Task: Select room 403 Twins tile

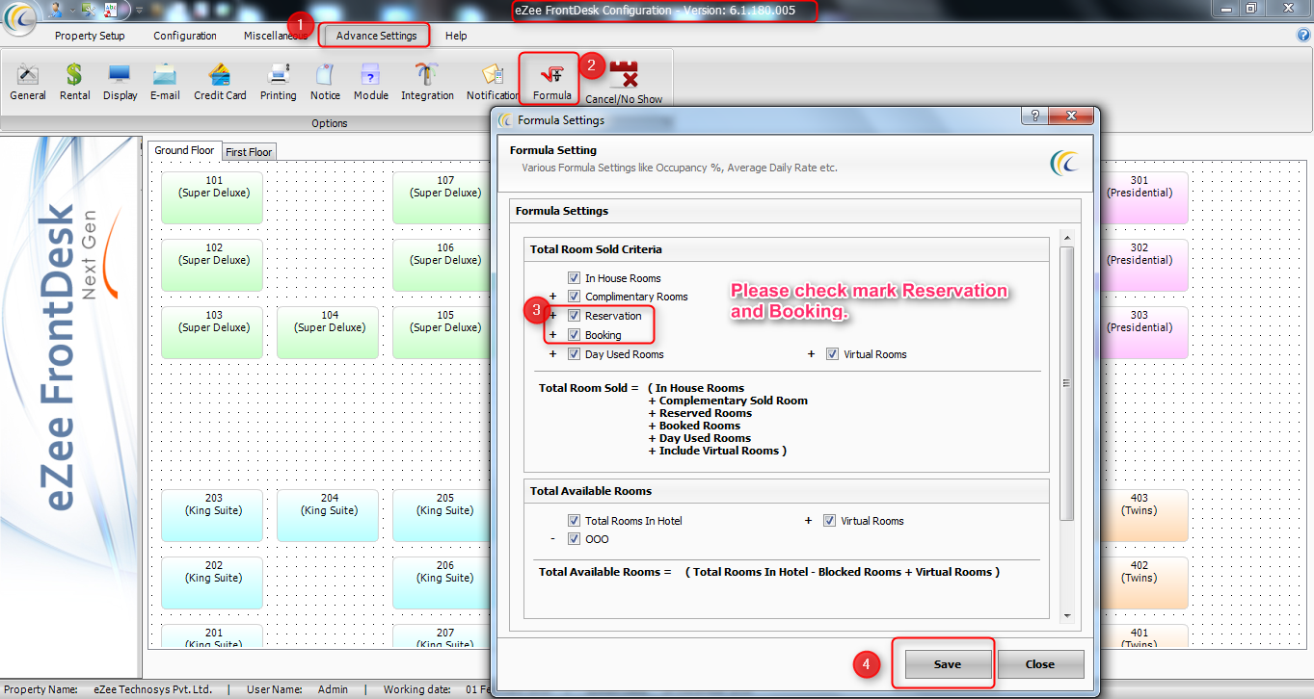Action: coord(1143,515)
